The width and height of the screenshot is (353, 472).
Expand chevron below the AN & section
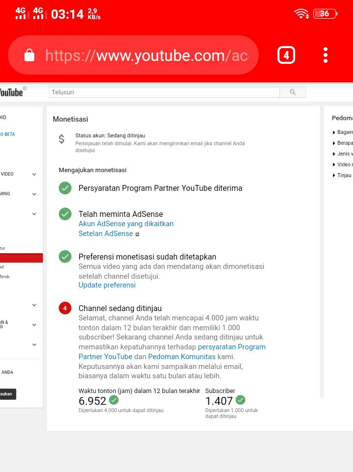tap(34, 344)
